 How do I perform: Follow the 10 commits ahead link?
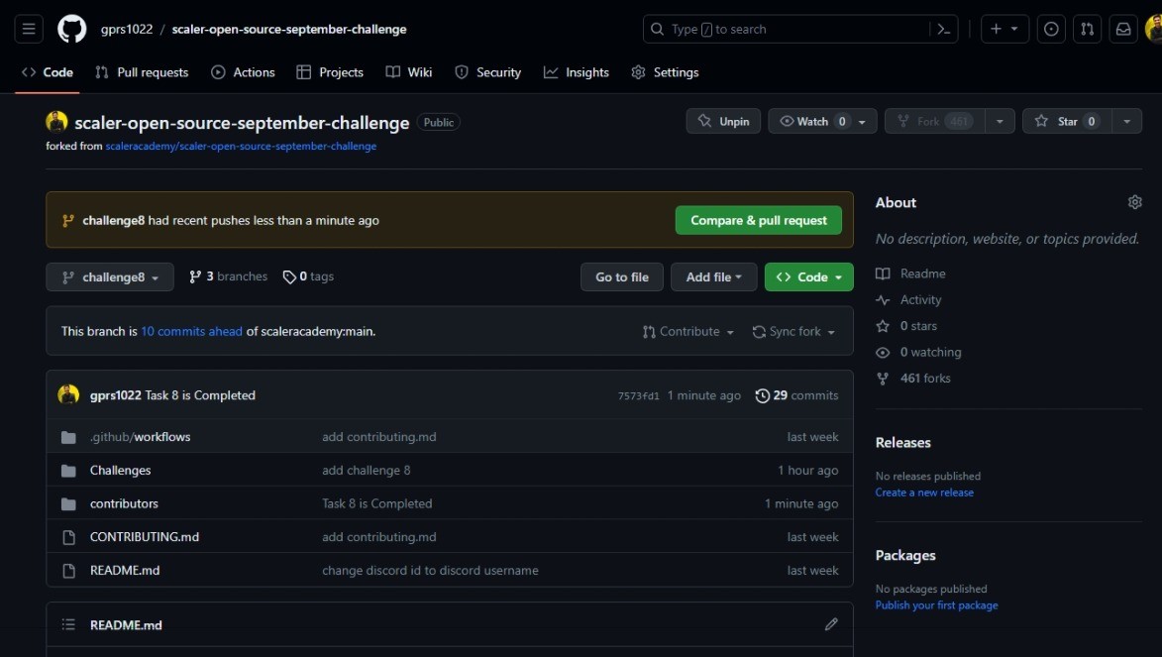click(190, 331)
